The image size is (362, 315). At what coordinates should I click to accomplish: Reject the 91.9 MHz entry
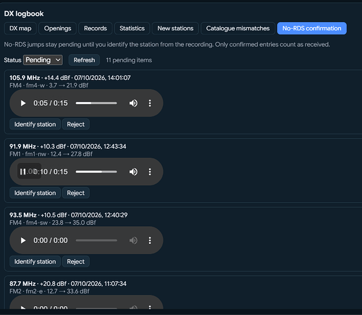[76, 193]
